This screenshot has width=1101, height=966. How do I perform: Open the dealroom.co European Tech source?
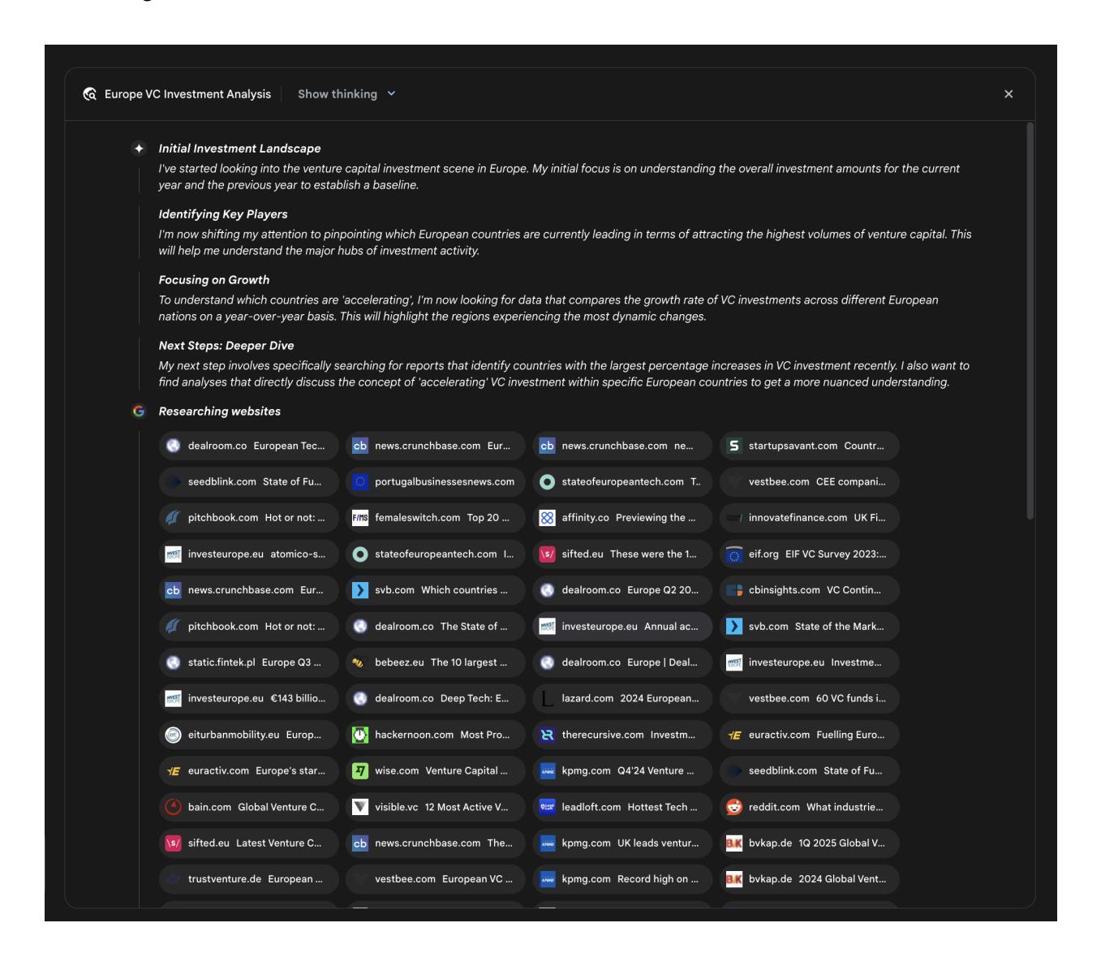(x=248, y=446)
